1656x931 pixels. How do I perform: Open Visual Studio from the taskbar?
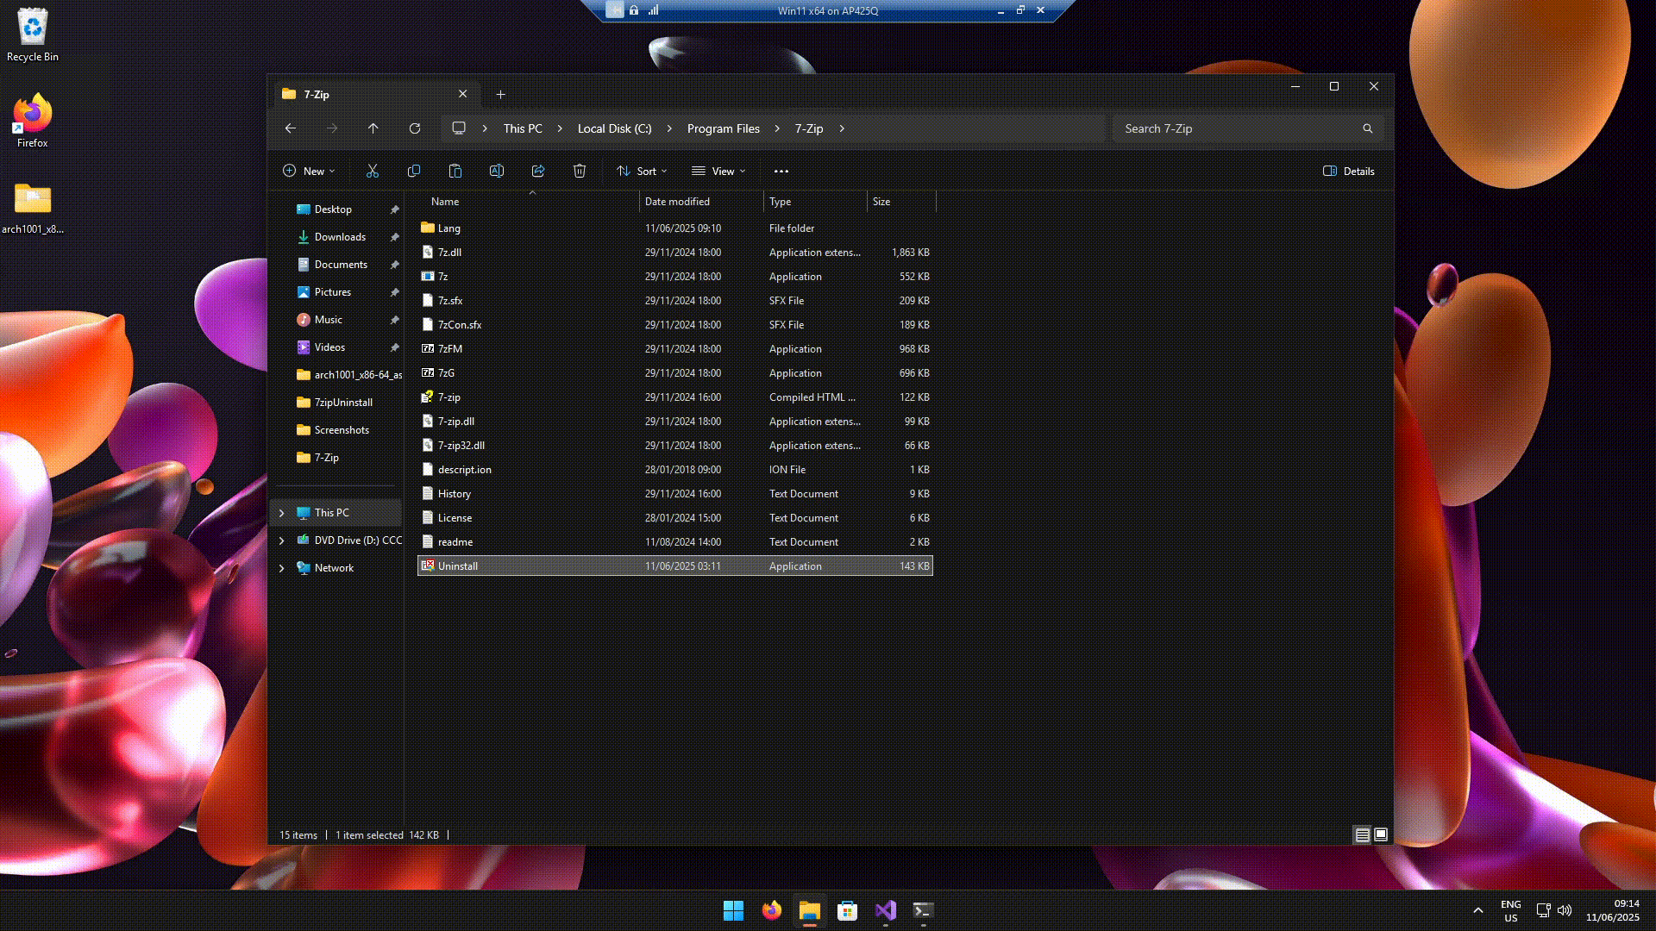886,910
